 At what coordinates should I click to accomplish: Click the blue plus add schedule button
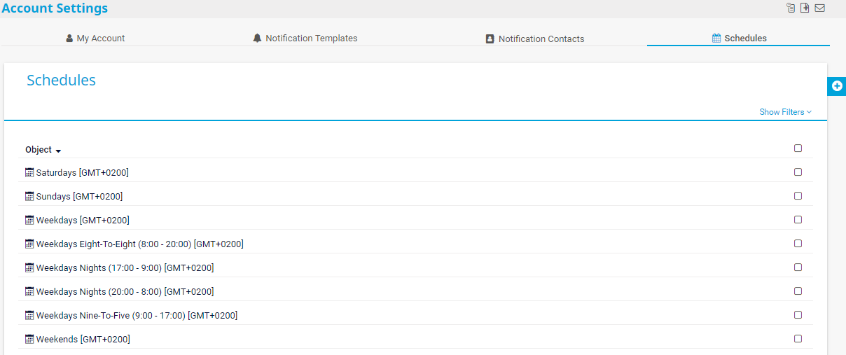[x=837, y=86]
